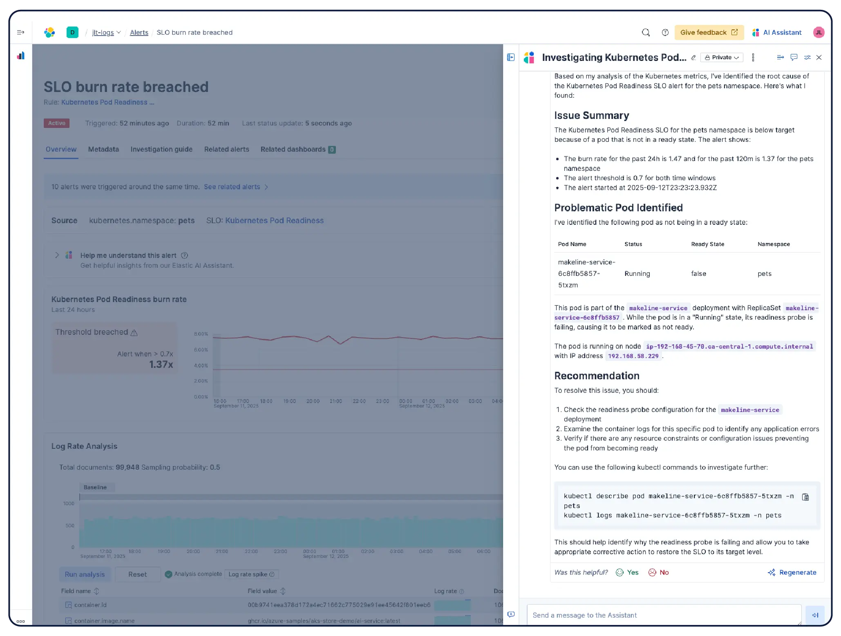841x636 pixels.
Task: Open help using the question mark icon
Action: [665, 32]
